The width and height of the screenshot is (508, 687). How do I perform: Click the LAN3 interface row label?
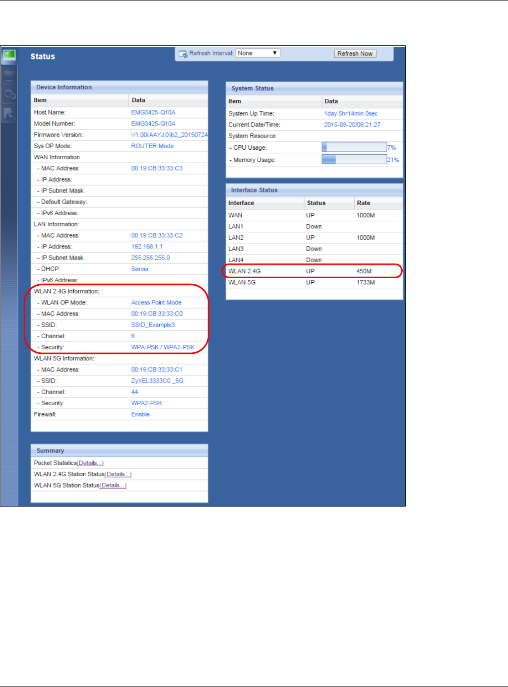coord(236,248)
